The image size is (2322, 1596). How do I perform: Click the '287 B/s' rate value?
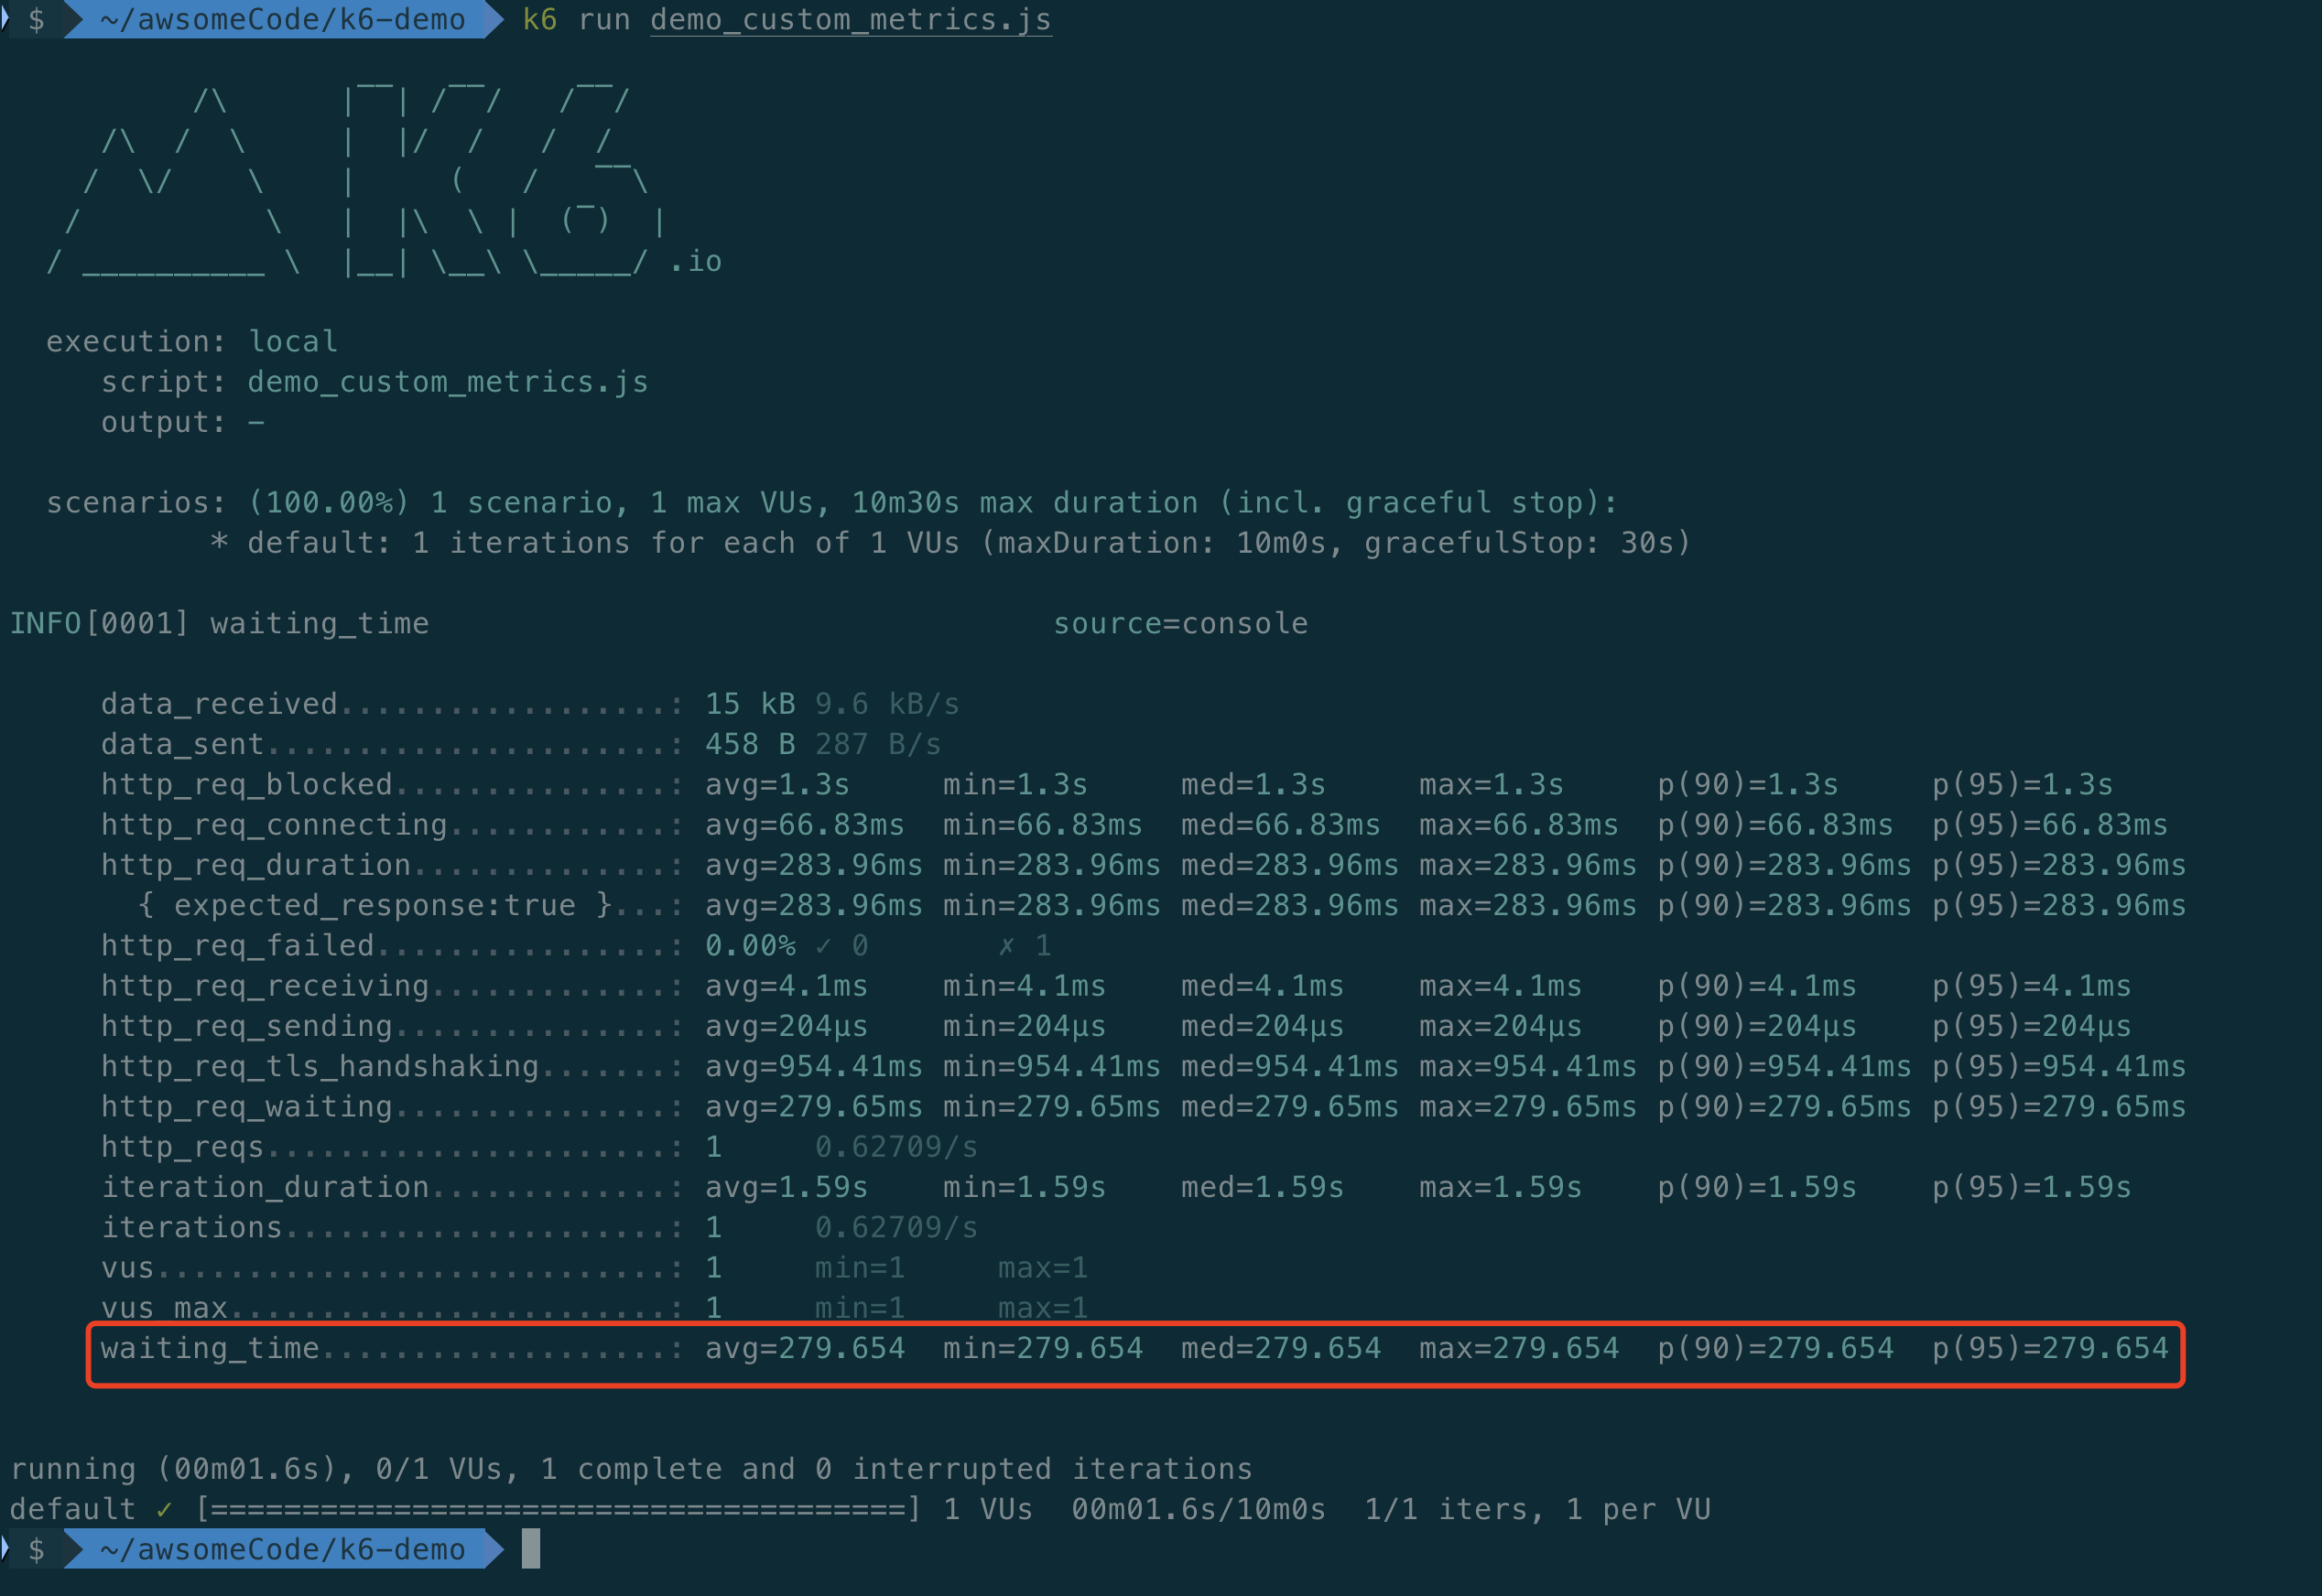[877, 744]
